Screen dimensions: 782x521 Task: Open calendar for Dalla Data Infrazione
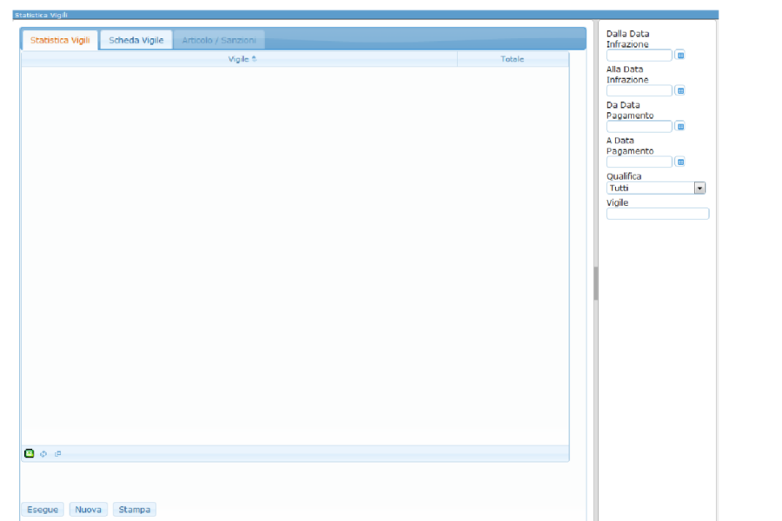680,56
